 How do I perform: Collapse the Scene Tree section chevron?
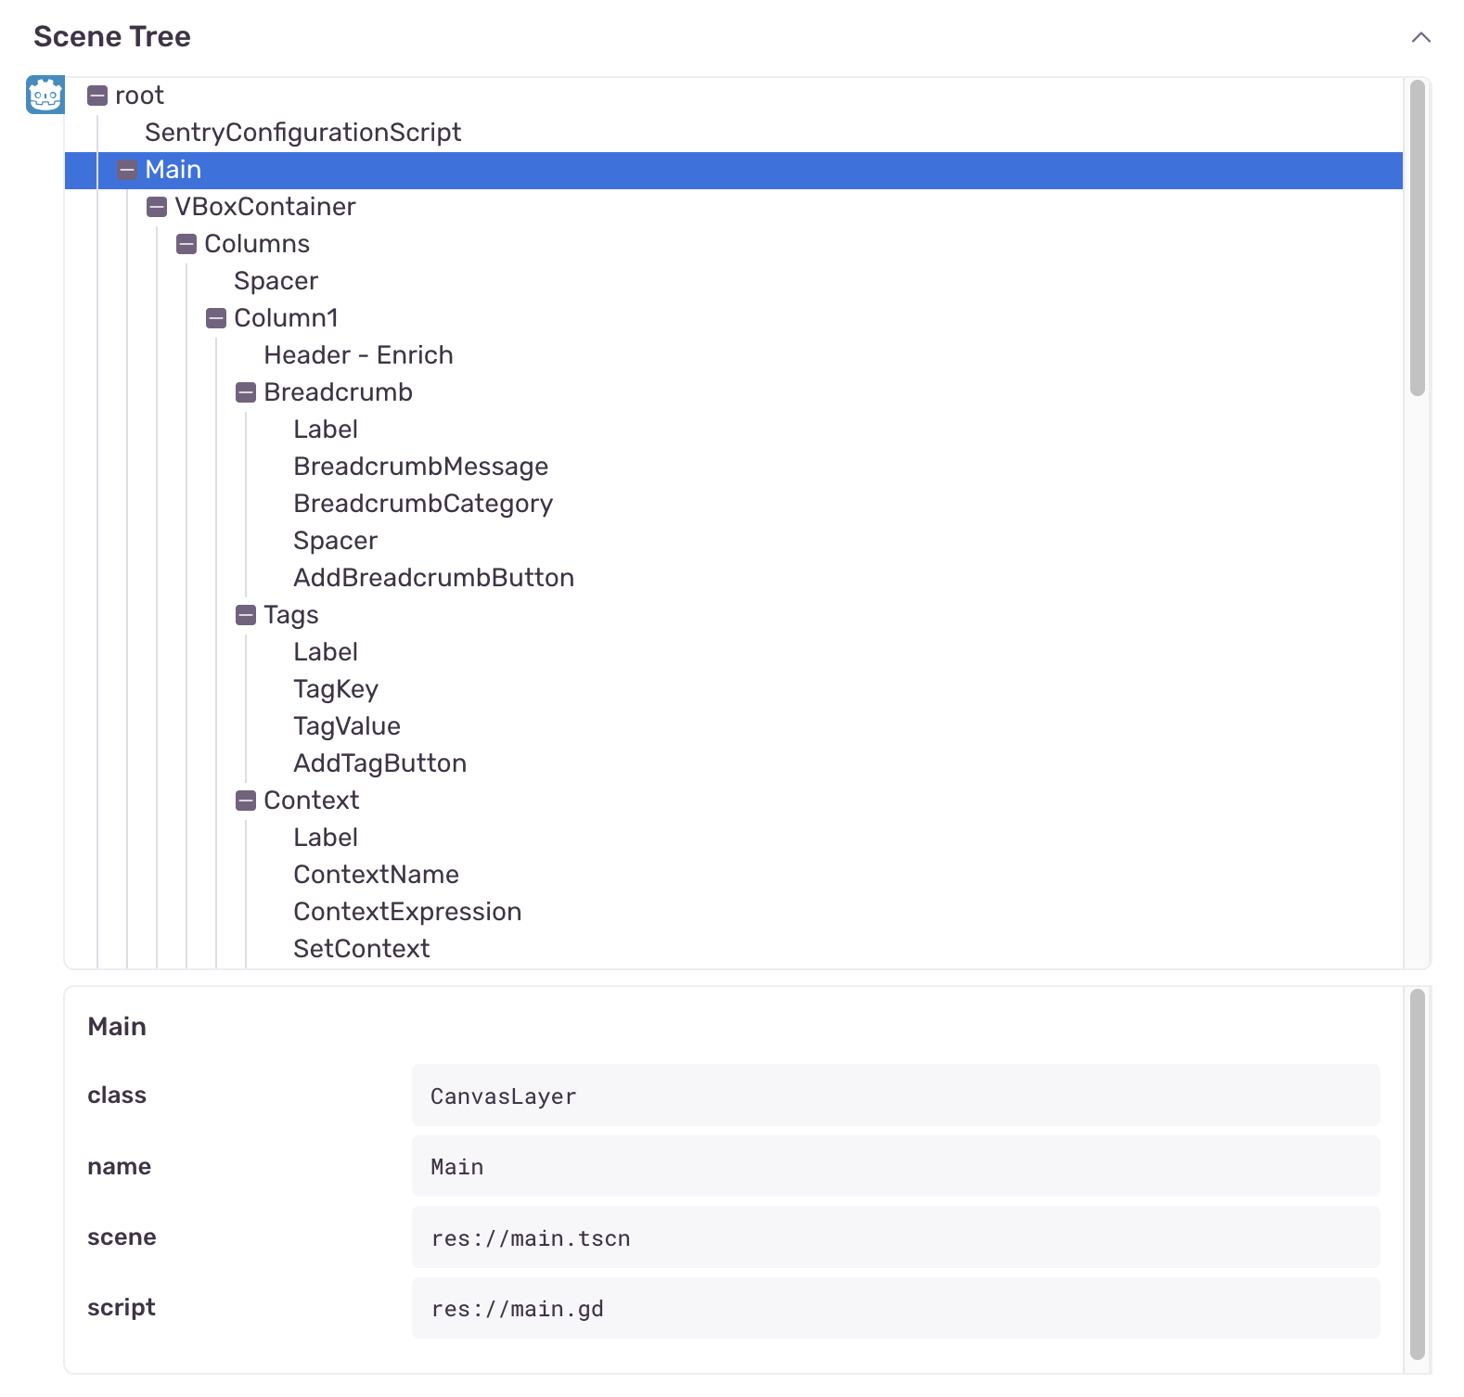[x=1420, y=37]
